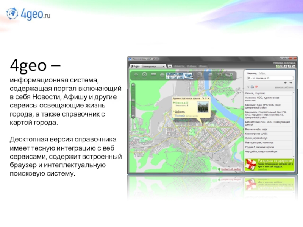Click the buildings view icon

pyautogui.click(x=199, y=75)
